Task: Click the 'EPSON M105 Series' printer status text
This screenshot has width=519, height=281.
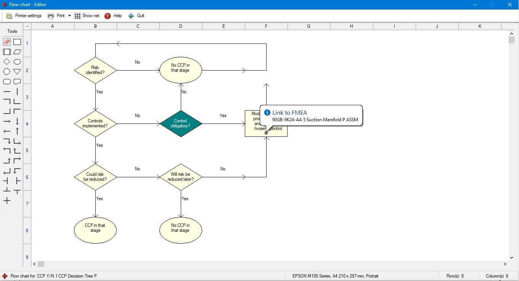Action: 336,276
